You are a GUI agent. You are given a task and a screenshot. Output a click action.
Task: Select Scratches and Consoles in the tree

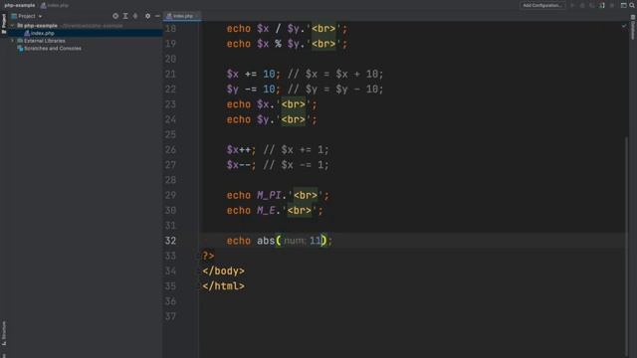pyautogui.click(x=53, y=49)
